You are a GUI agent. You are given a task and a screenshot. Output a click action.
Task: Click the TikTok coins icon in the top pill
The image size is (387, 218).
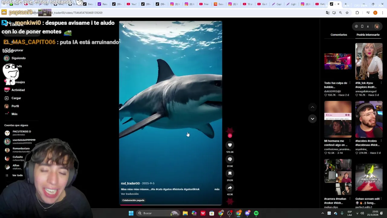tap(356, 26)
